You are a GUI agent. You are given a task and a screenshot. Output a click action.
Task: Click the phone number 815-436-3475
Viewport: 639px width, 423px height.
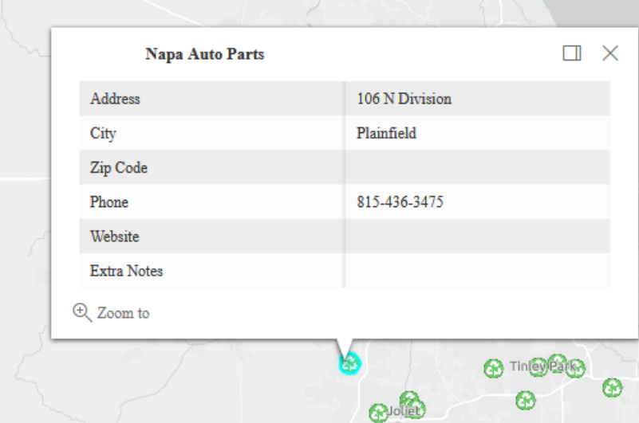pyautogui.click(x=400, y=202)
